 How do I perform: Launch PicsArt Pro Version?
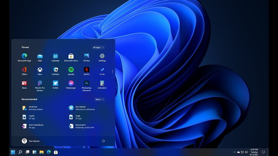pyautogui.click(x=40, y=86)
